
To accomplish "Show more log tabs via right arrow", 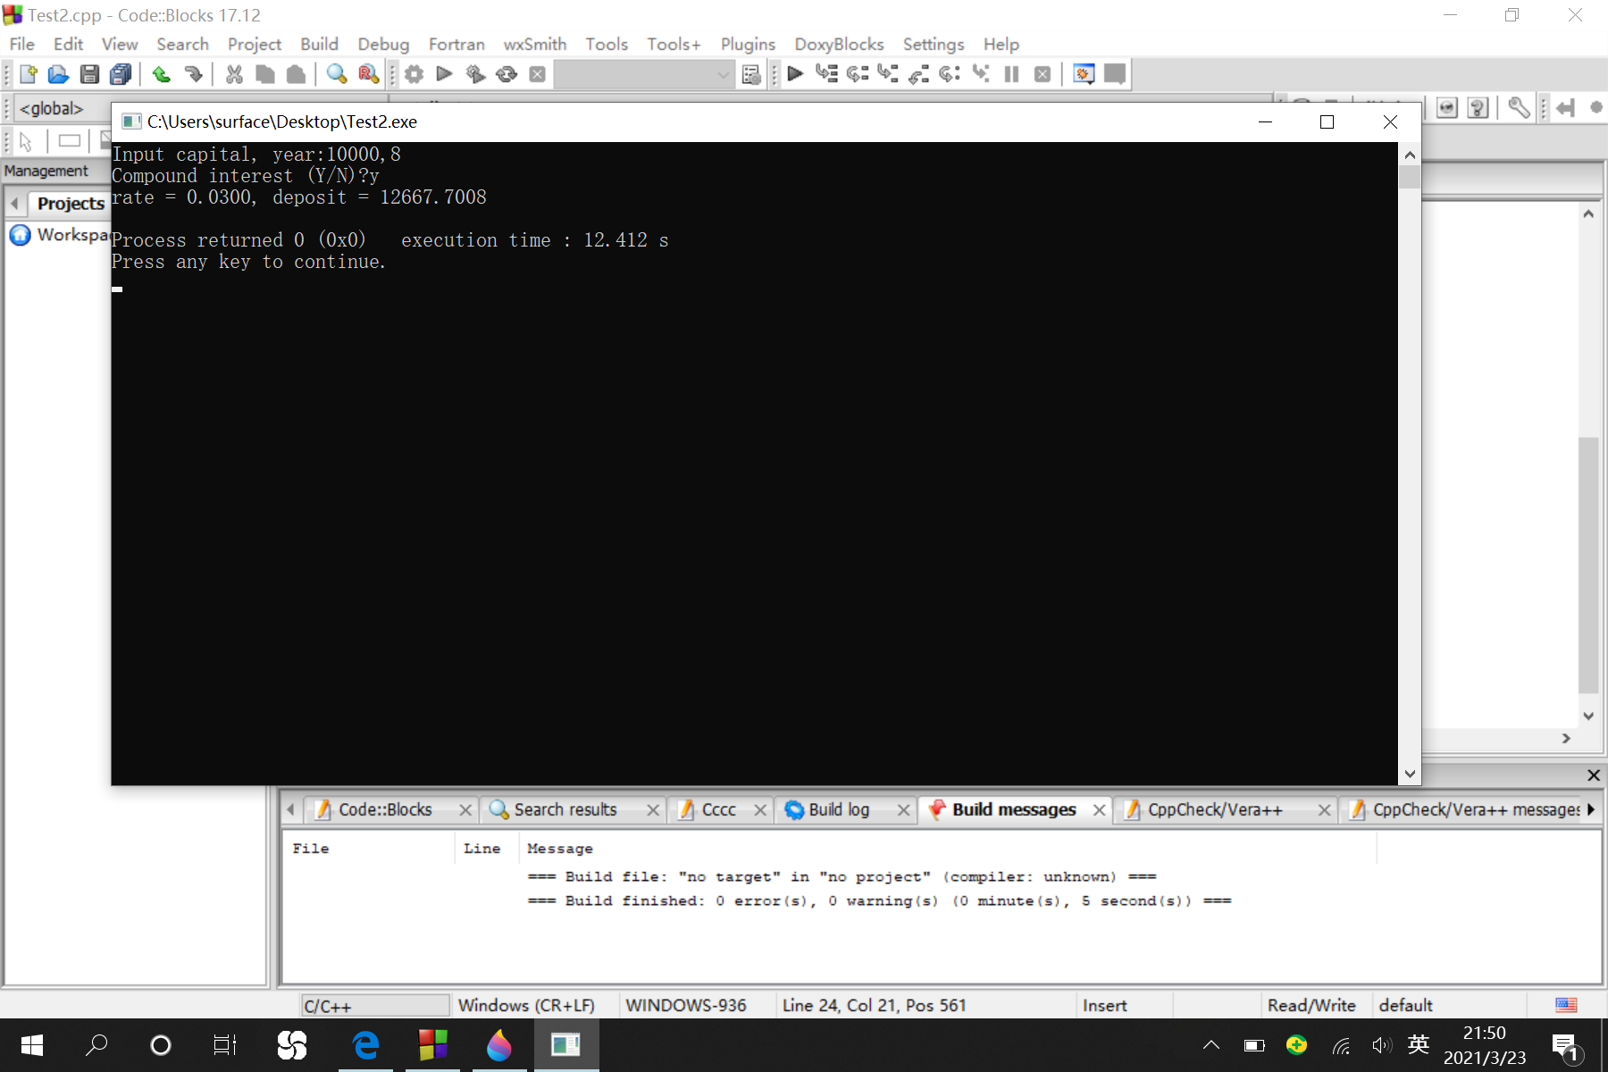I will [x=1591, y=809].
